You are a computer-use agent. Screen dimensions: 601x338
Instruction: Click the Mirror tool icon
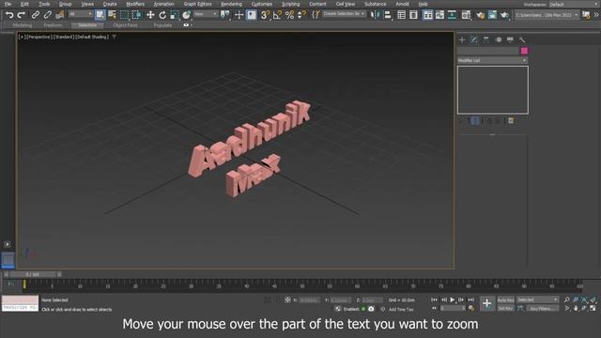pyautogui.click(x=376, y=15)
